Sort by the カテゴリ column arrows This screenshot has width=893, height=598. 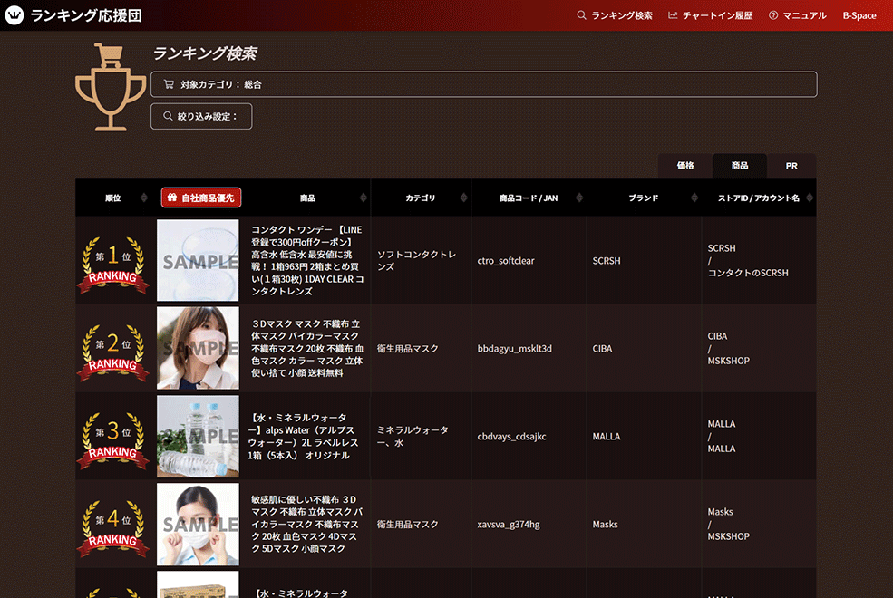[463, 198]
